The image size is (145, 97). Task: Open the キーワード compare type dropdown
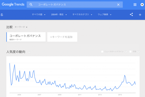pyautogui.click(x=21, y=27)
